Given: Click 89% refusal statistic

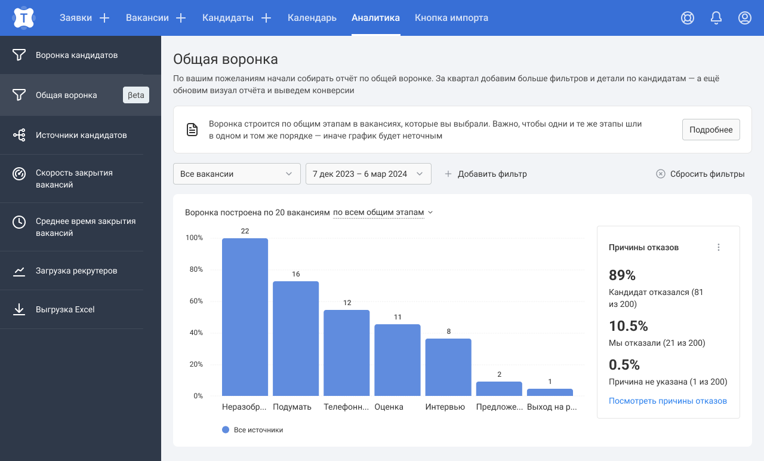Looking at the screenshot, I should (623, 275).
